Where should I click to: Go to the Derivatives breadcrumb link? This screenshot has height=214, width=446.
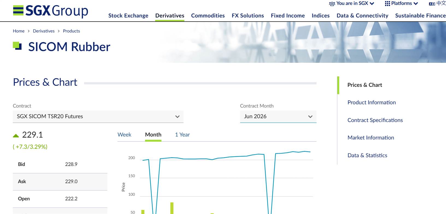point(44,31)
